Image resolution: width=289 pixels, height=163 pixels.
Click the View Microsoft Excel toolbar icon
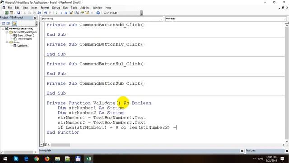[6, 13]
